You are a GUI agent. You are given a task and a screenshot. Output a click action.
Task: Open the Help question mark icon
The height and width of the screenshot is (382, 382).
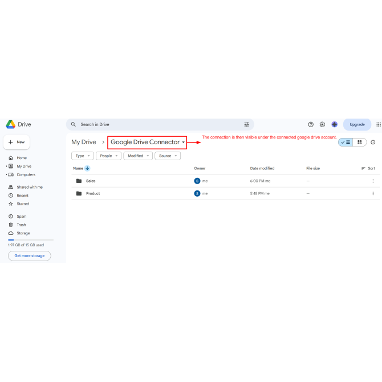(x=311, y=124)
